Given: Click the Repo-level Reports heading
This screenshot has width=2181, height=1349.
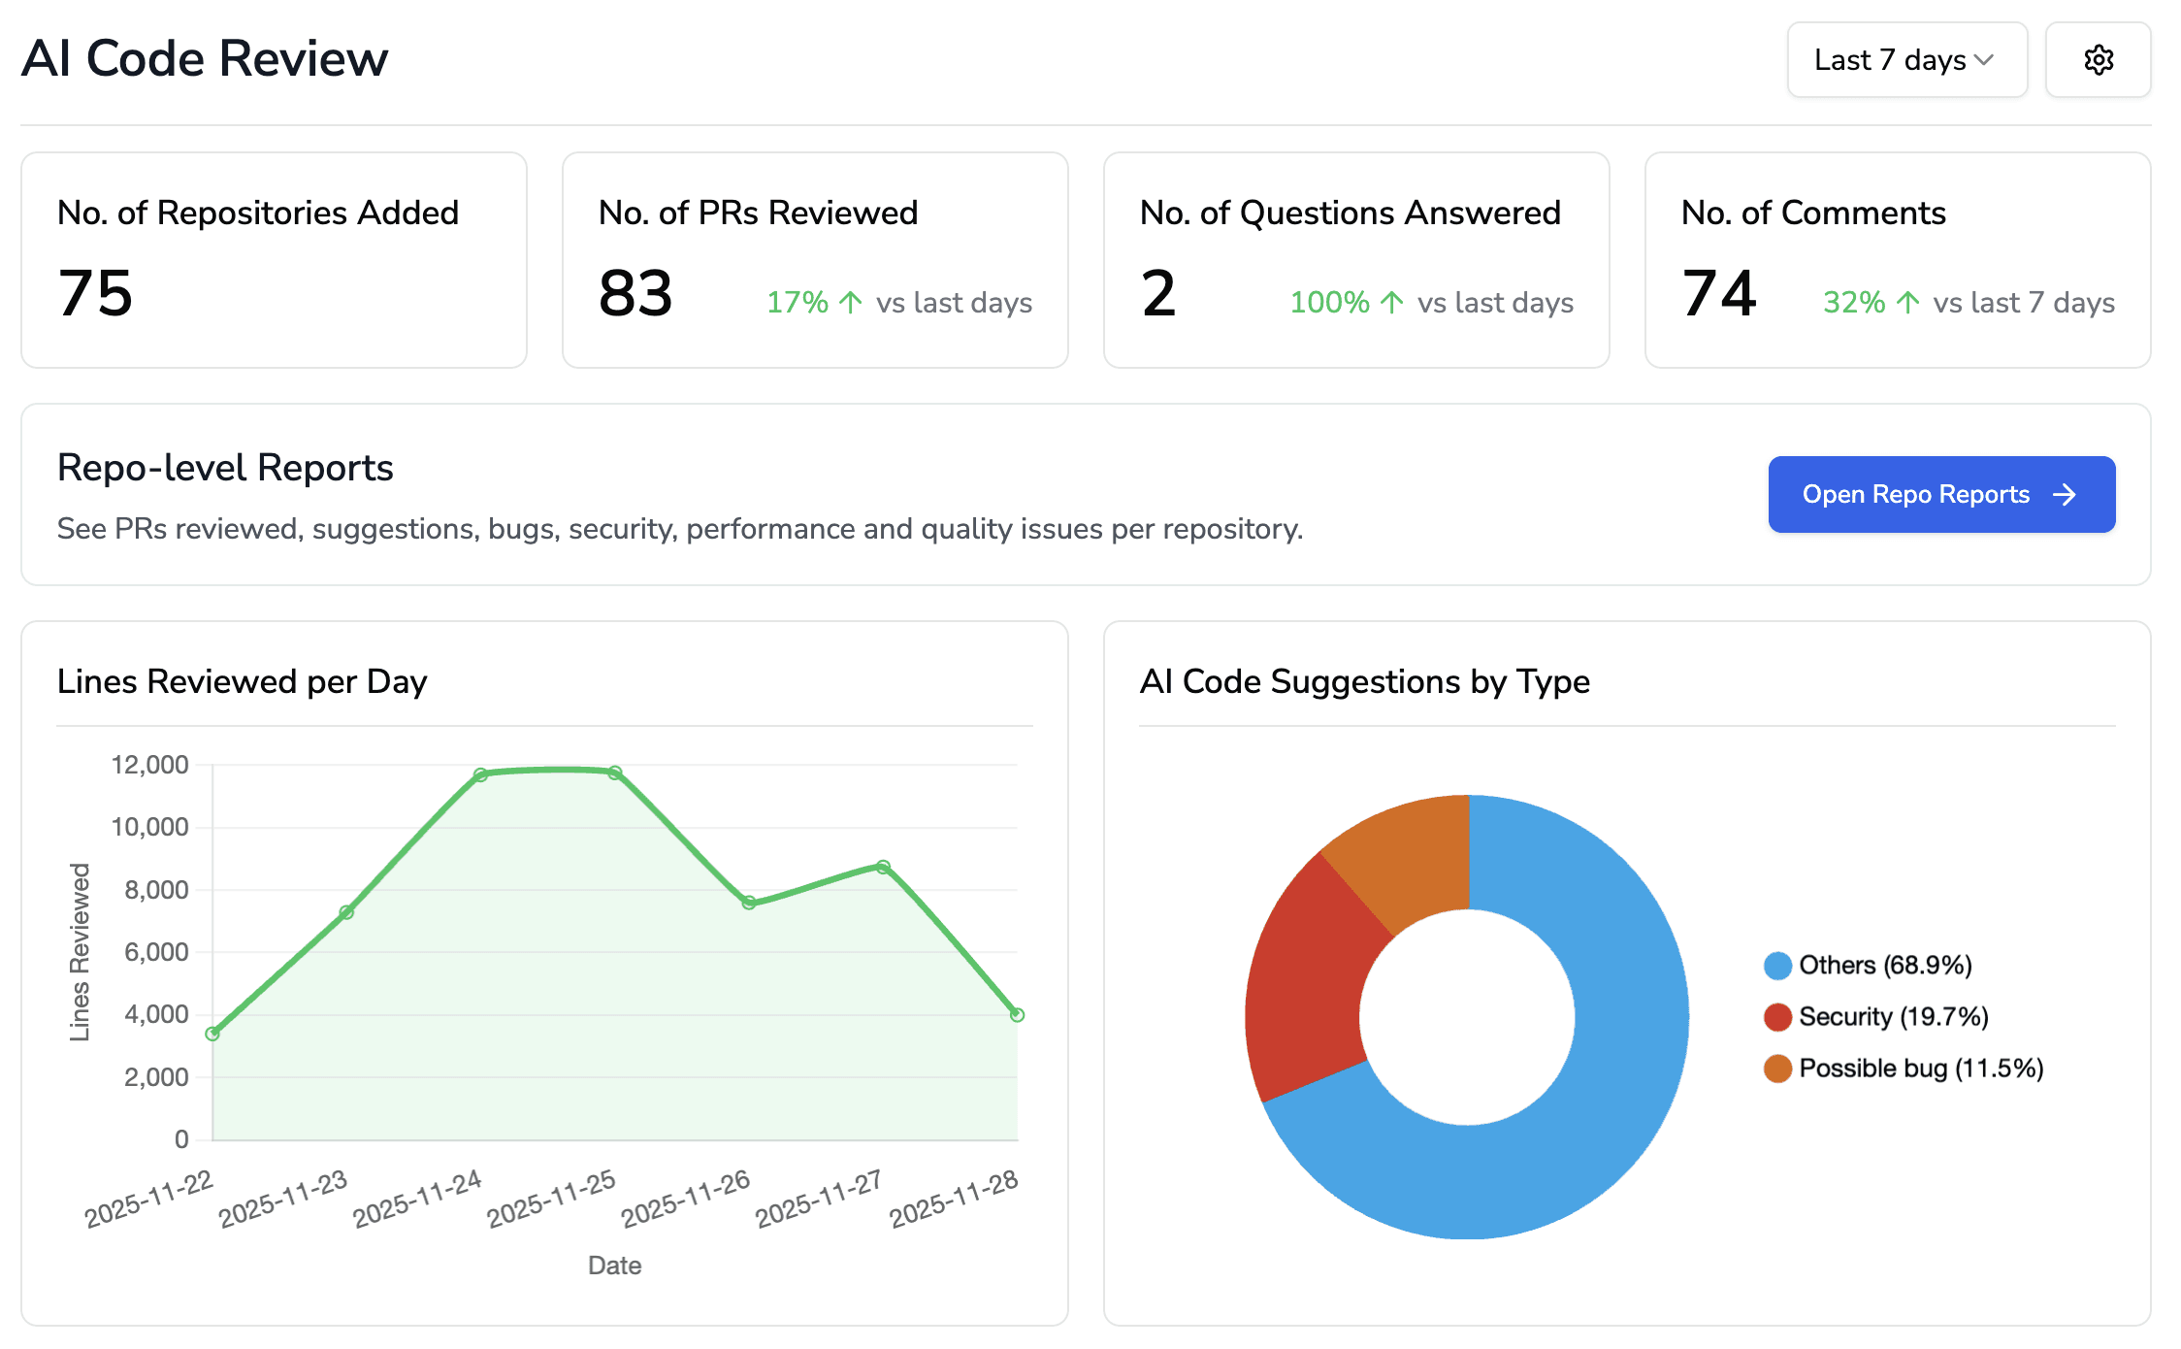Looking at the screenshot, I should (x=224, y=467).
